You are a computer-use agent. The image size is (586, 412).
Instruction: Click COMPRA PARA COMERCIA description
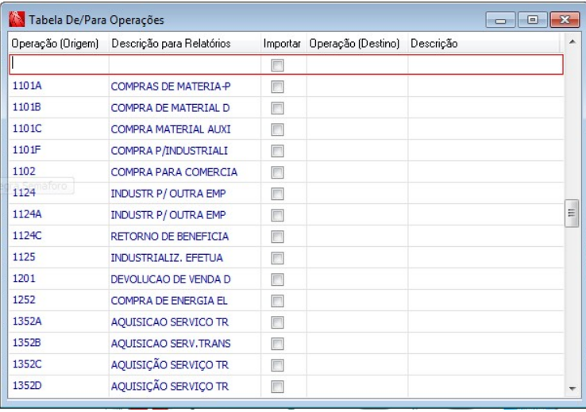(174, 172)
